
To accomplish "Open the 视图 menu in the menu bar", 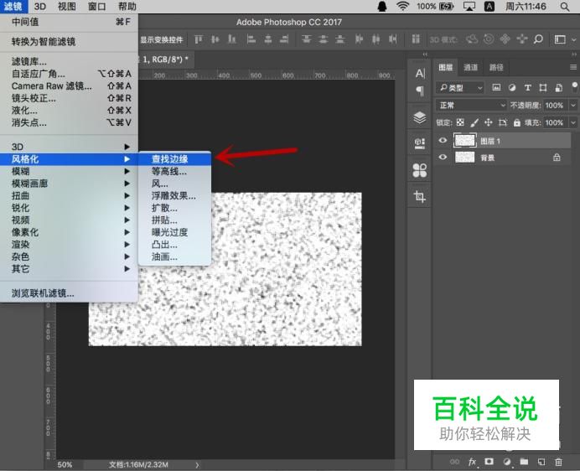I will pyautogui.click(x=67, y=7).
